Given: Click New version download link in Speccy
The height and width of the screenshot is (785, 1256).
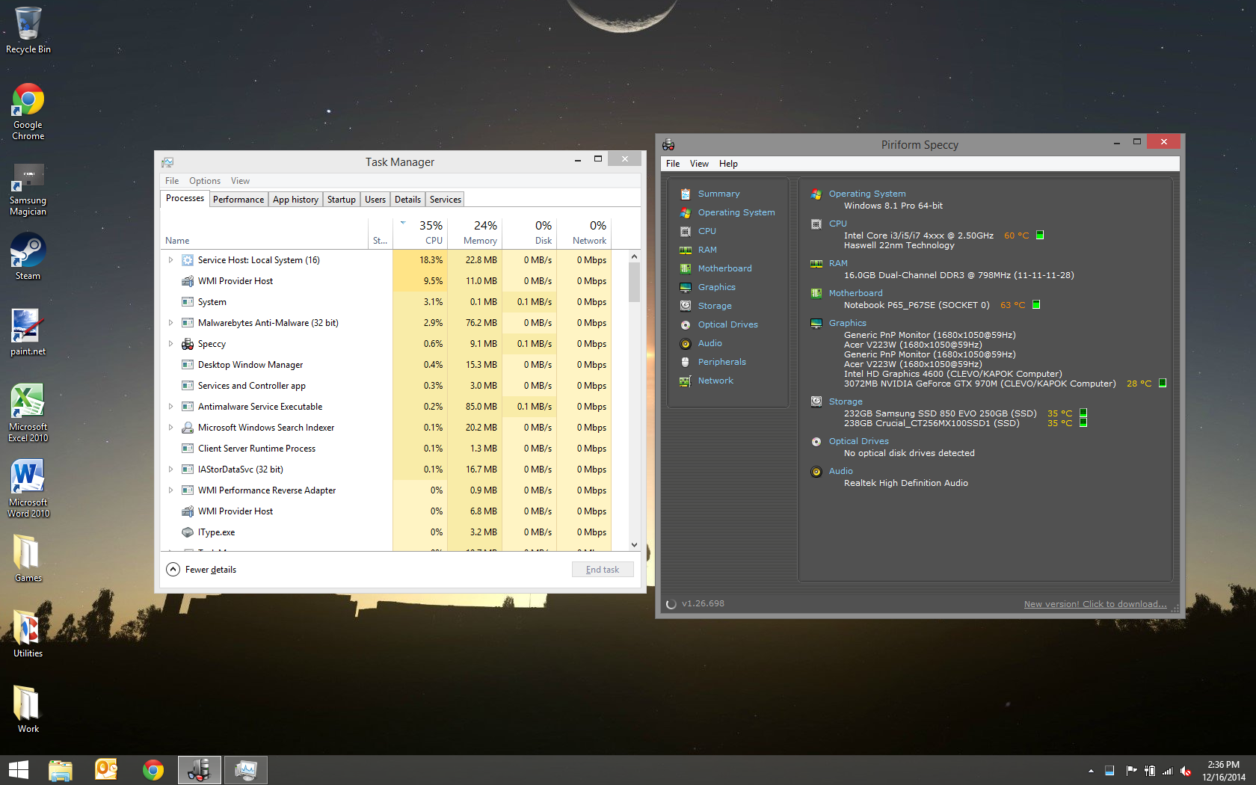Looking at the screenshot, I should pyautogui.click(x=1095, y=604).
